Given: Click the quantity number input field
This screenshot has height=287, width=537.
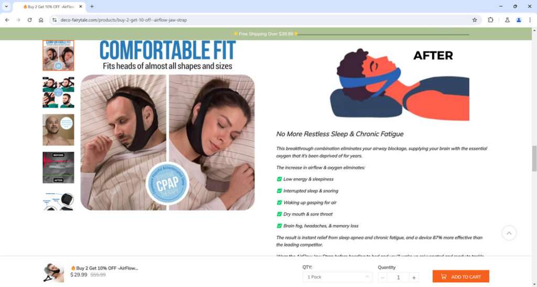Looking at the screenshot, I should click(399, 278).
